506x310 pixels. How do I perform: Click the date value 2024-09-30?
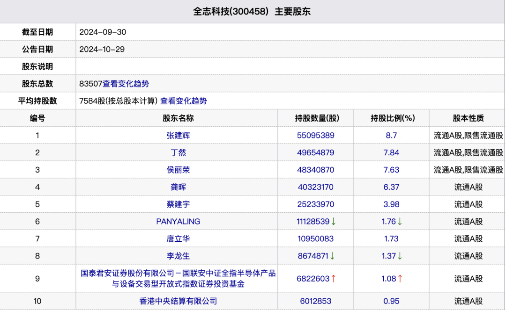pos(103,32)
